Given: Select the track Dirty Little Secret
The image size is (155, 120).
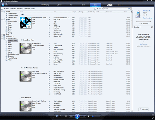Looking at the screenshot, I should pos(59,71).
